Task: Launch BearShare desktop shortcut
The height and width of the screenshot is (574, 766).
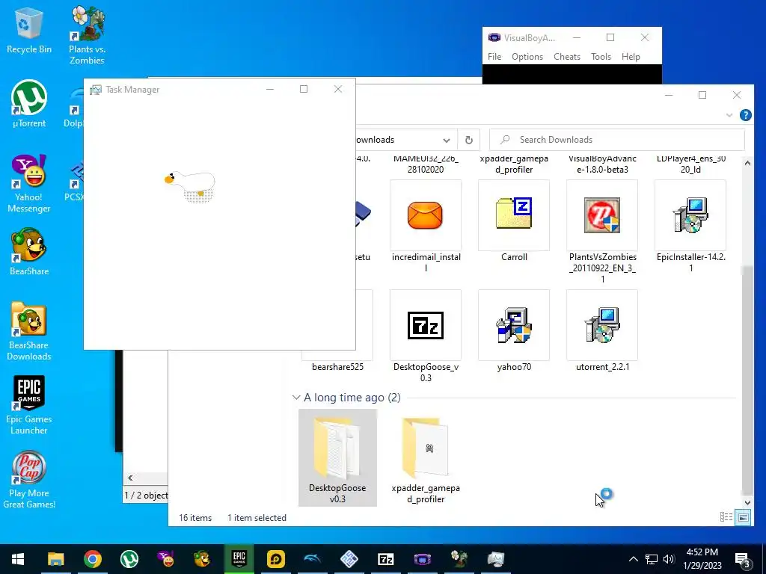Action: (29, 253)
